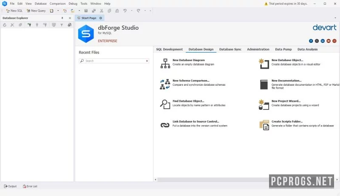This screenshot has width=340, height=196.
Task: Expand the Open File dropdown arrow
Action: [x=79, y=11]
